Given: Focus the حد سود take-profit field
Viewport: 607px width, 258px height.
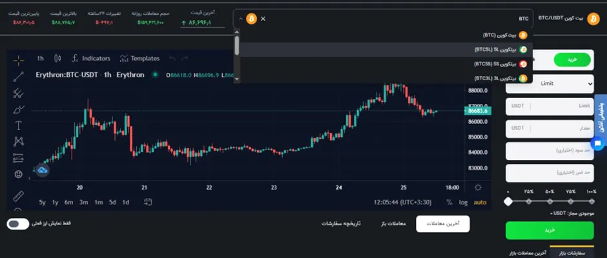Looking at the screenshot, I should [550, 151].
